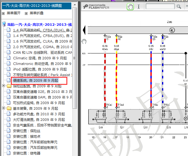Click 菜单折叠 to collapse the menu
Screen dimensions: 188x156
(37, 13)
